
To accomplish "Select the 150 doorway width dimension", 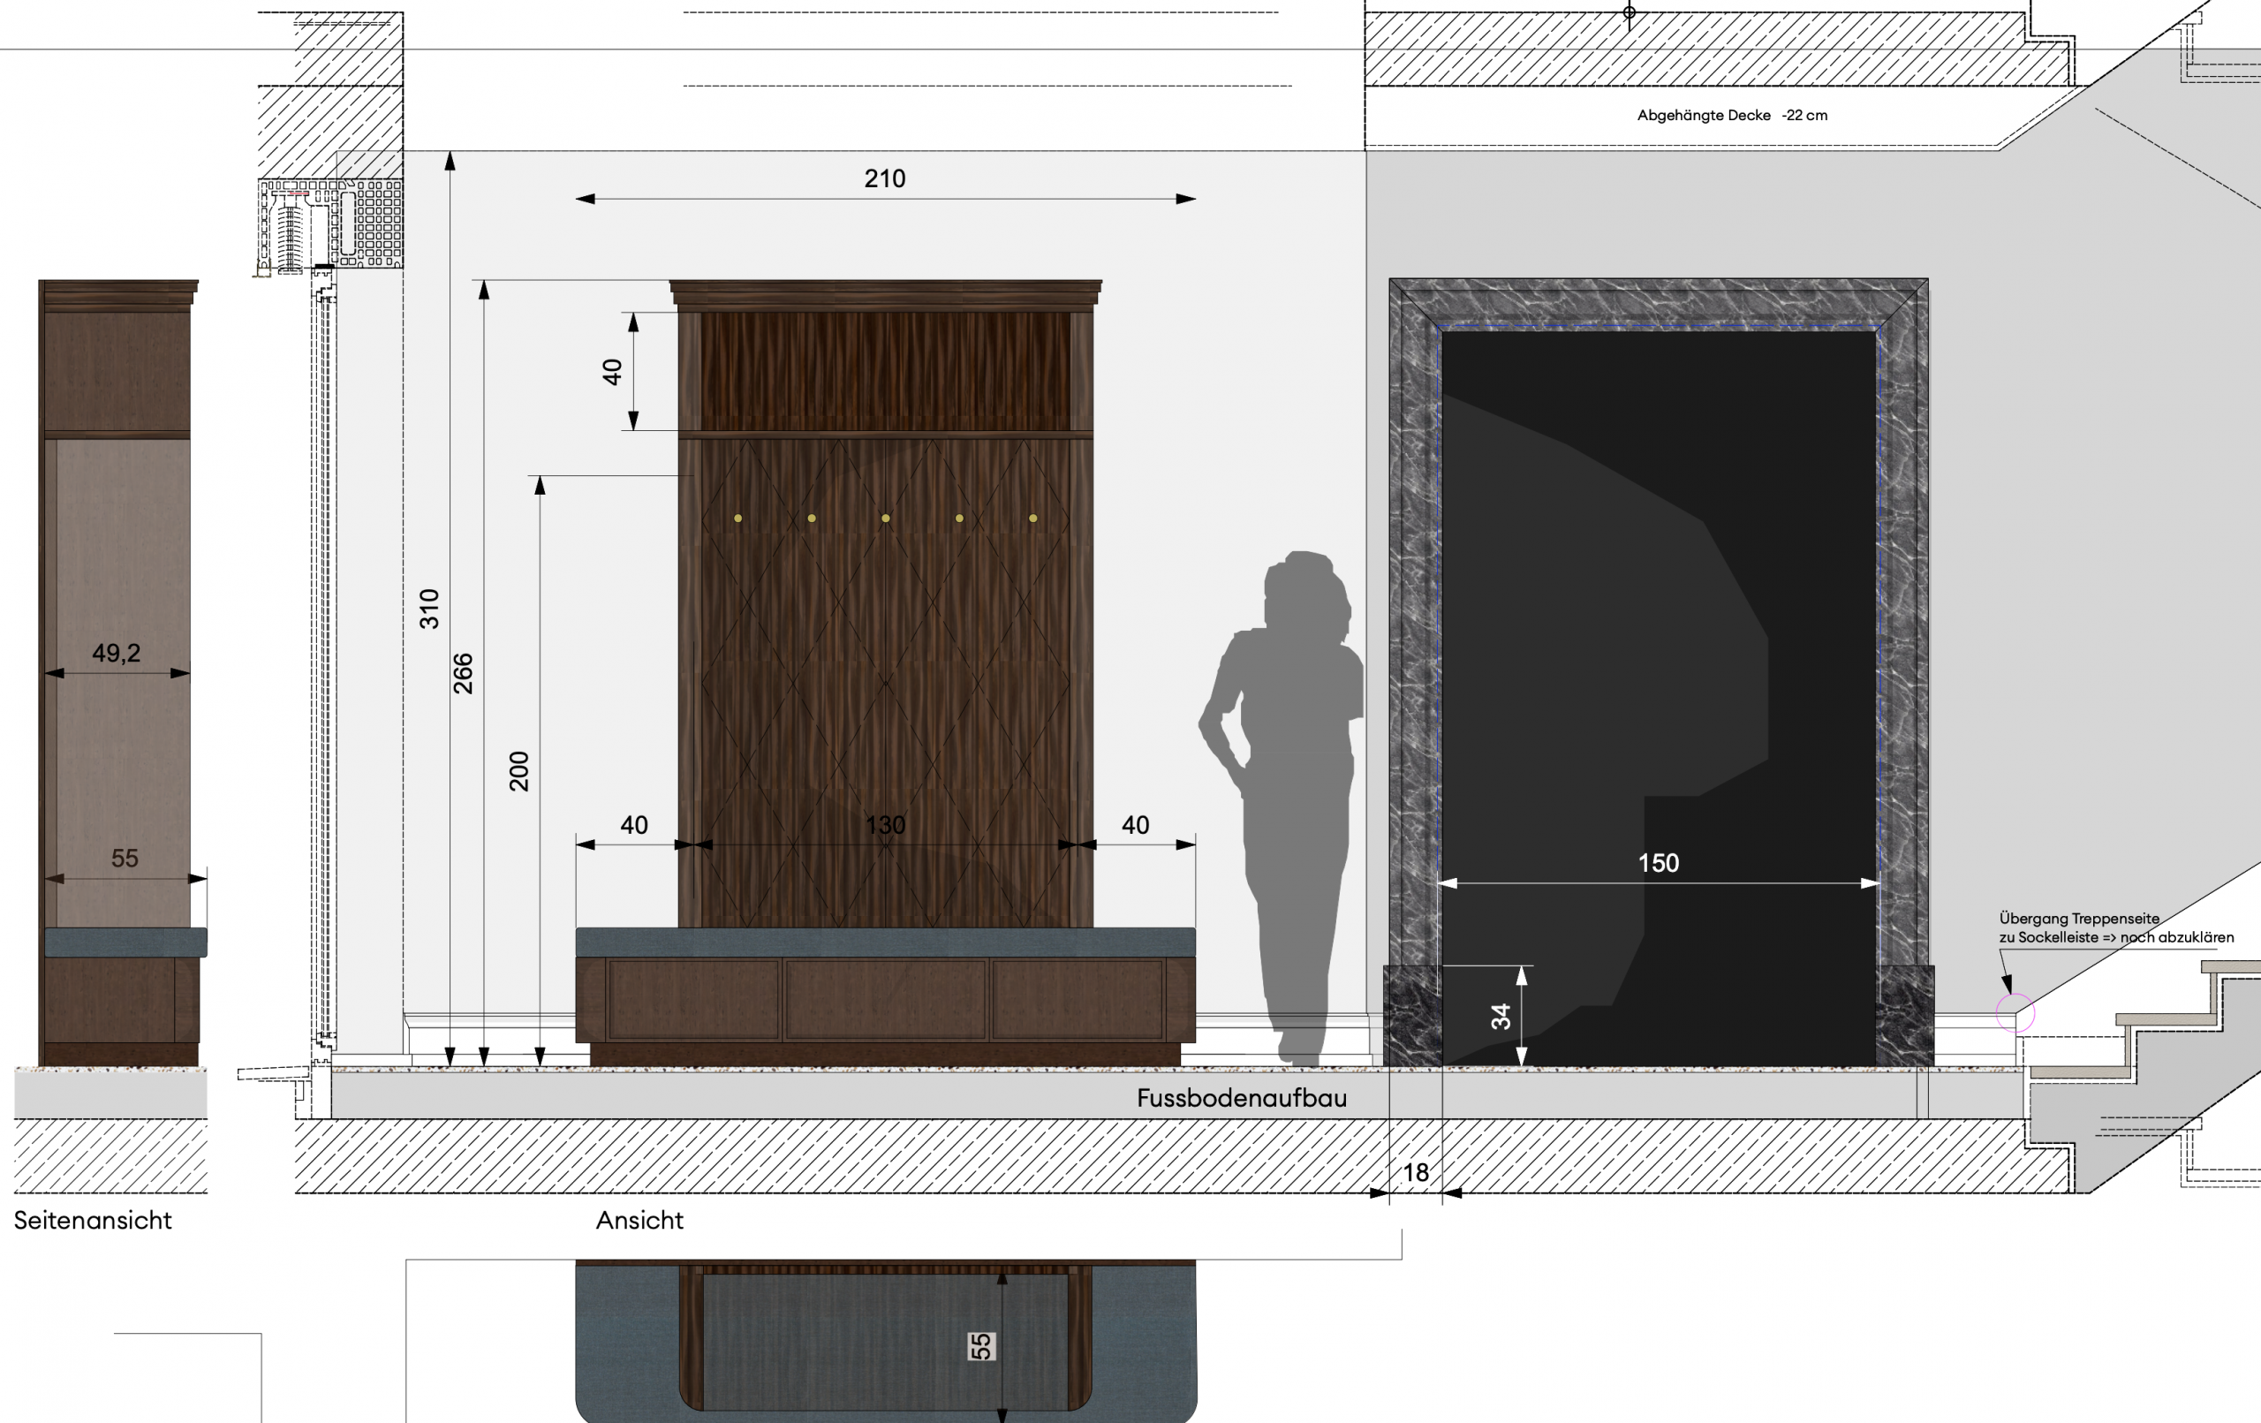I will tap(1658, 863).
